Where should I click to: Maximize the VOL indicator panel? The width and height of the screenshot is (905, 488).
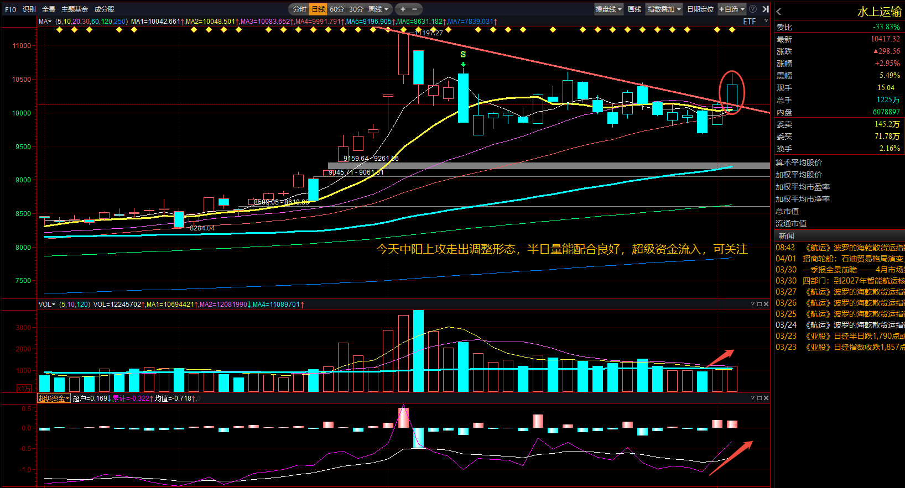tap(759, 304)
